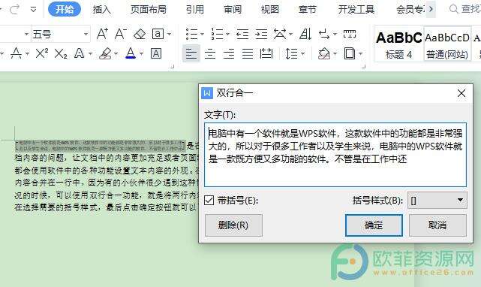Apply superscript formatting

(42, 53)
